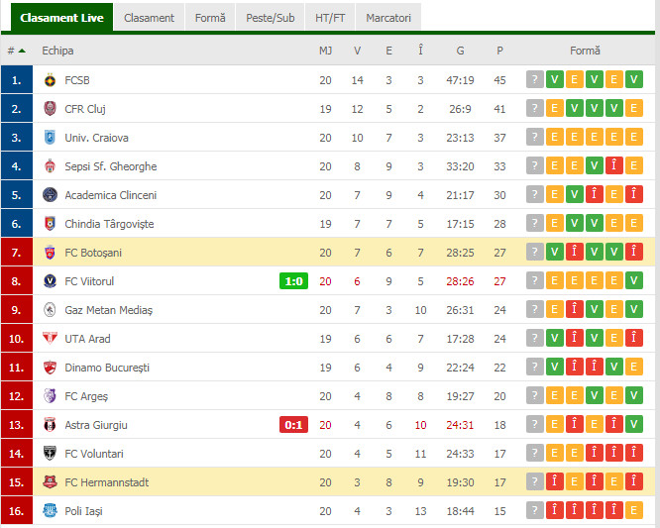Click the FC Voluntari shield icon
This screenshot has height=528, width=660.
[x=50, y=453]
